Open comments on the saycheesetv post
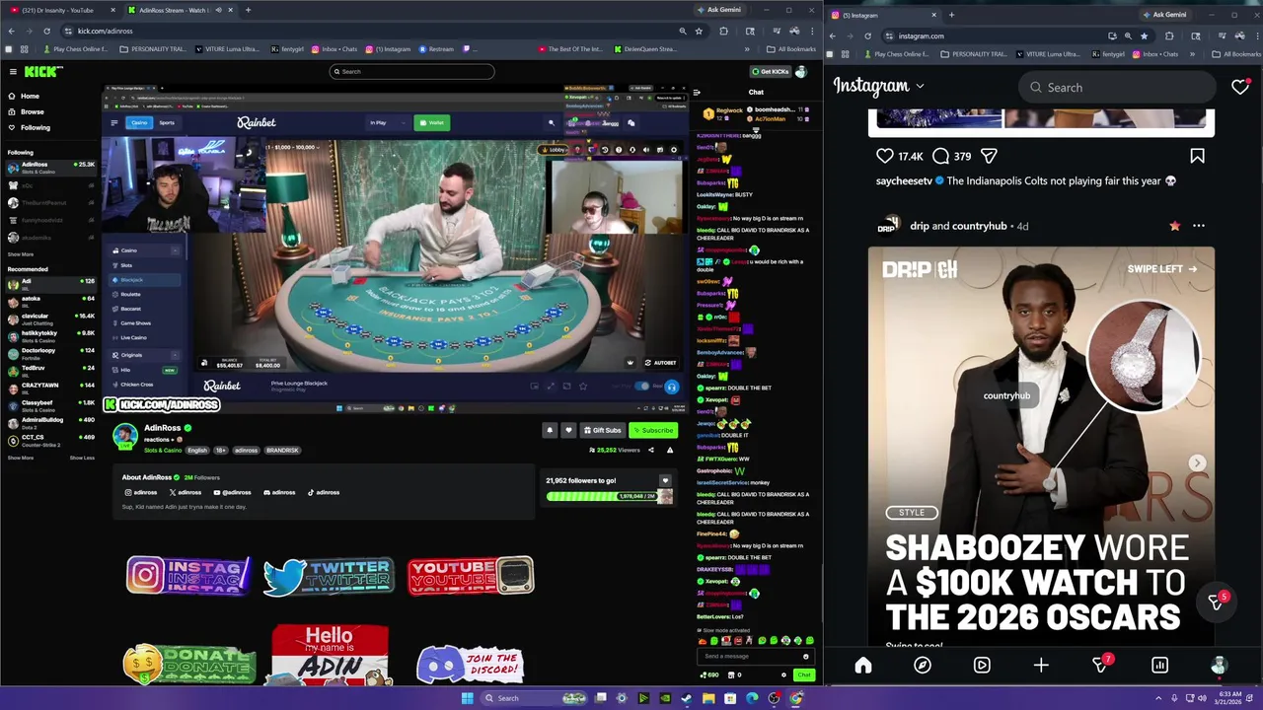Viewport: 1263px width, 710px height. 940,156
